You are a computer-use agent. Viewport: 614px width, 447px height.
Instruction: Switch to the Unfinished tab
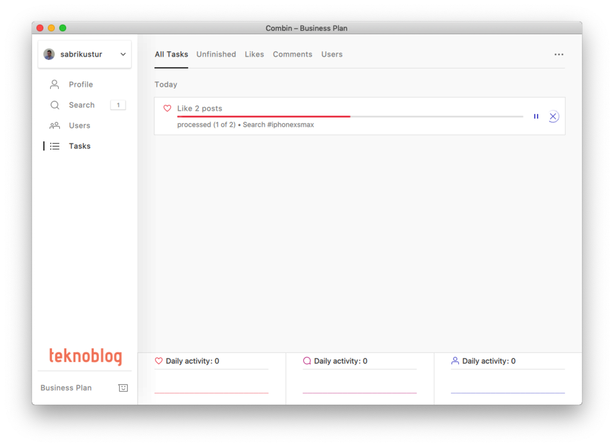216,54
